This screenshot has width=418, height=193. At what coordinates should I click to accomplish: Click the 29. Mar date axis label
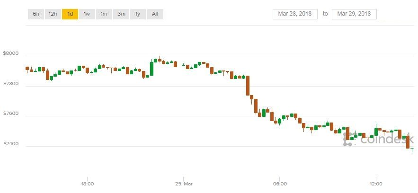(183, 183)
